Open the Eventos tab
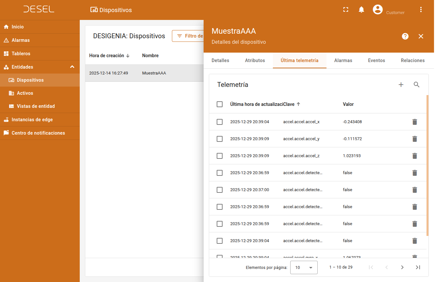The width and height of the screenshot is (435, 282). [x=376, y=60]
